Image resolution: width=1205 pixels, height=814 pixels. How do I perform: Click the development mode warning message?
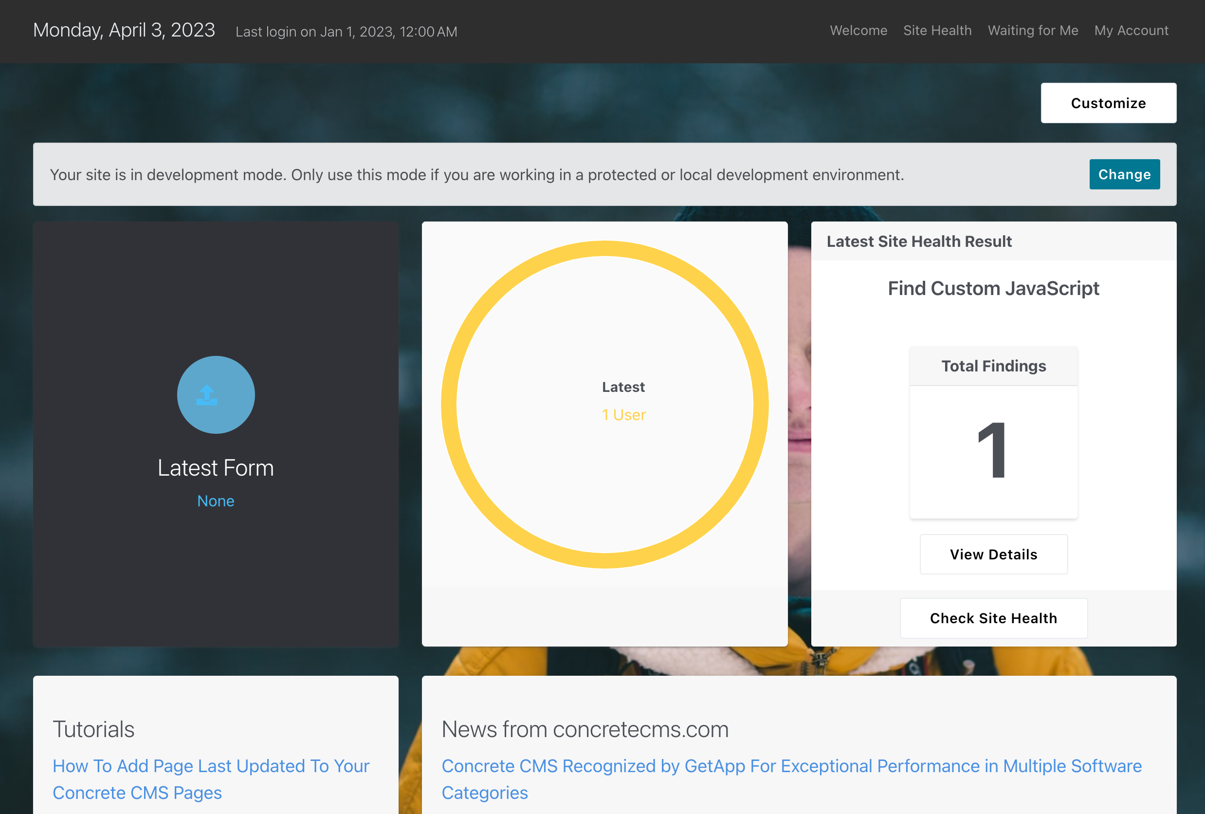(x=476, y=174)
